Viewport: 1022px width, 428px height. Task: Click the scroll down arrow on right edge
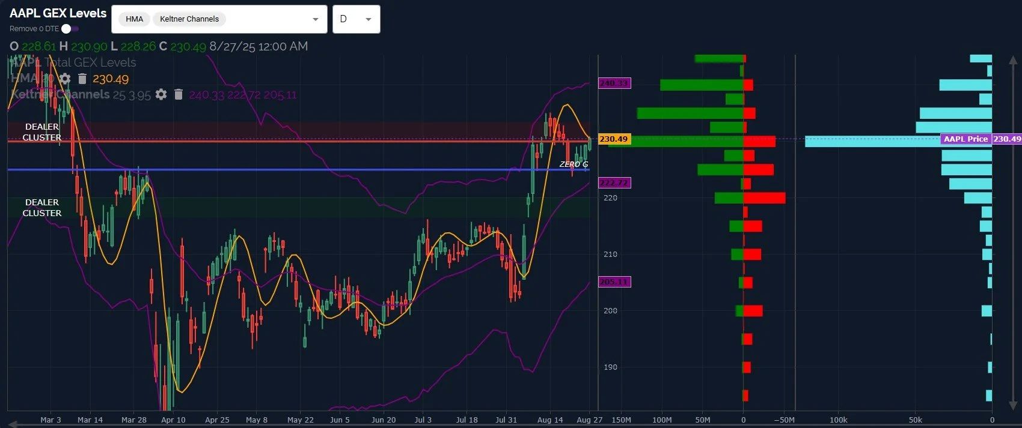pos(1013,406)
